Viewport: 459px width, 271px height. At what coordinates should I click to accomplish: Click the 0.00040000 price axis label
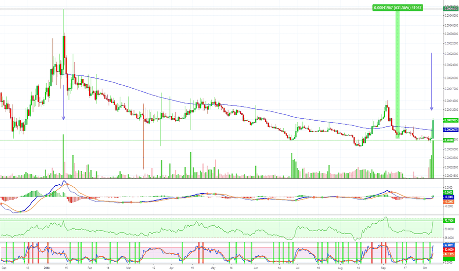point(451,26)
